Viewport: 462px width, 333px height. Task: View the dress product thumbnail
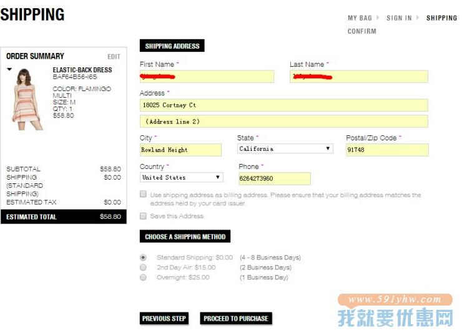point(27,99)
